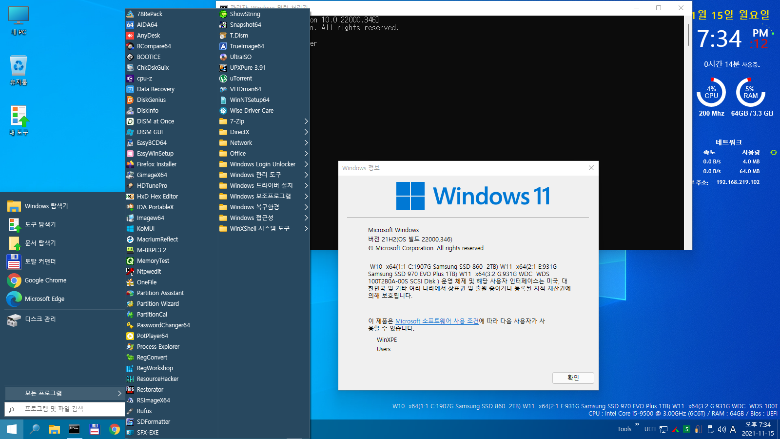Open Google Chrome in start menu
Viewport: 780px width, 439px height.
point(45,280)
